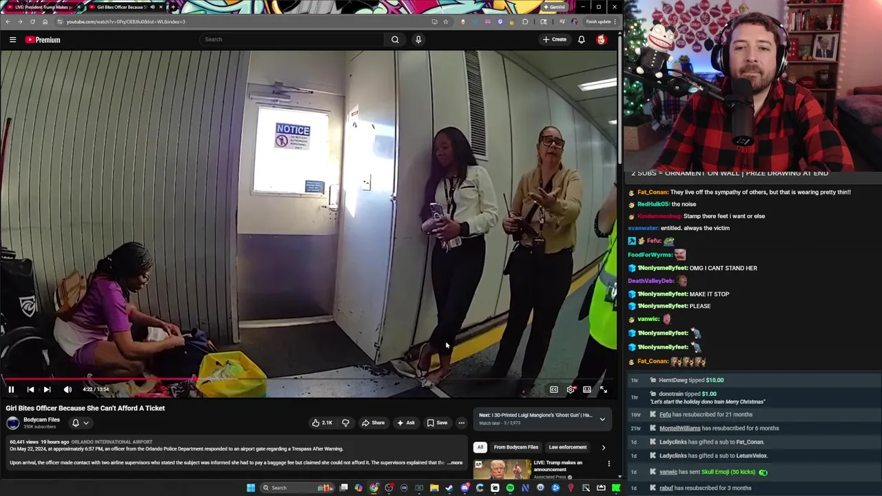Select the video title text
Image resolution: width=882 pixels, height=496 pixels.
click(x=85, y=408)
